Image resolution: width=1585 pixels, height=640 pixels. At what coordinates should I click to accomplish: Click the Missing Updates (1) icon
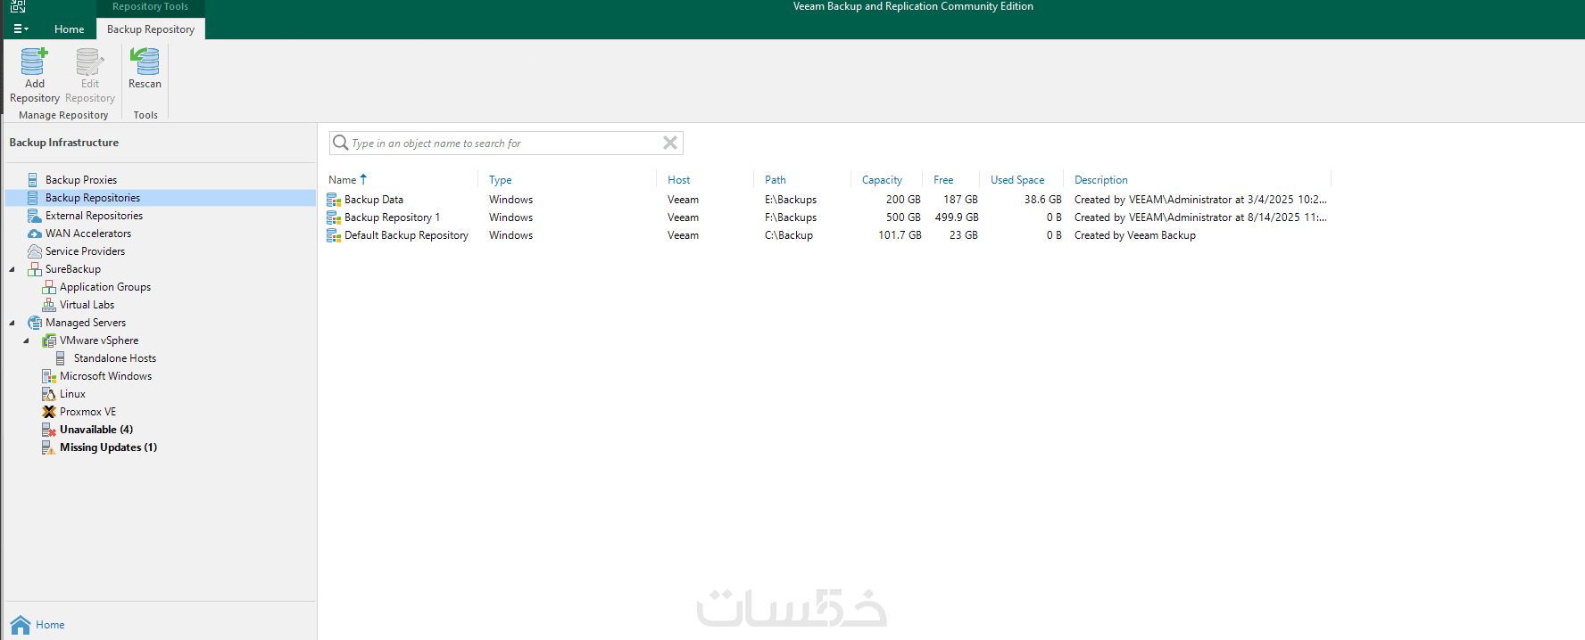pos(49,447)
